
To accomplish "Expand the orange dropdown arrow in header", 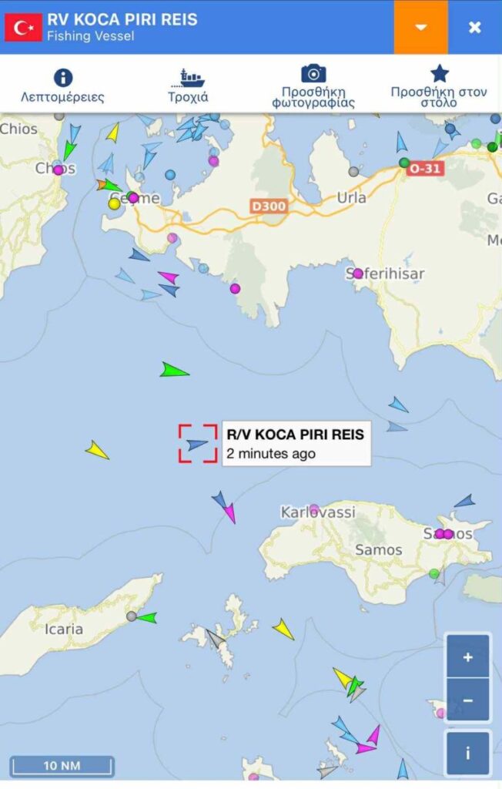I will pyautogui.click(x=421, y=27).
